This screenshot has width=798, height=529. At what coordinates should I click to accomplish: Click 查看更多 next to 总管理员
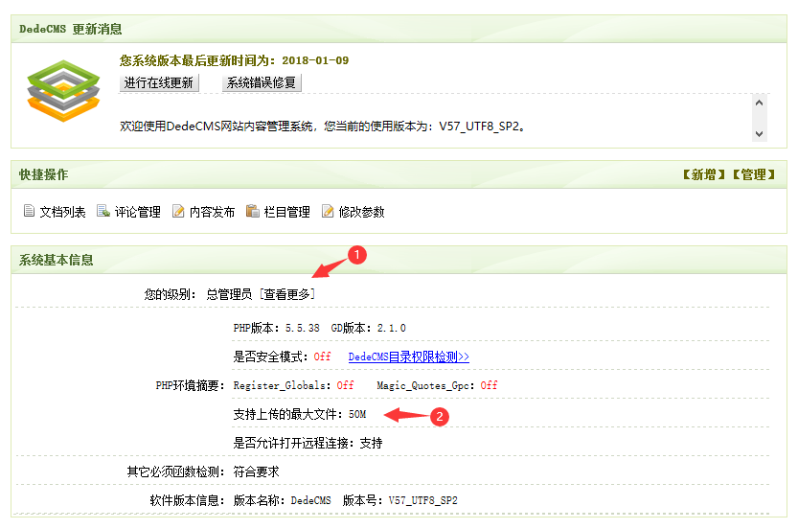click(287, 294)
